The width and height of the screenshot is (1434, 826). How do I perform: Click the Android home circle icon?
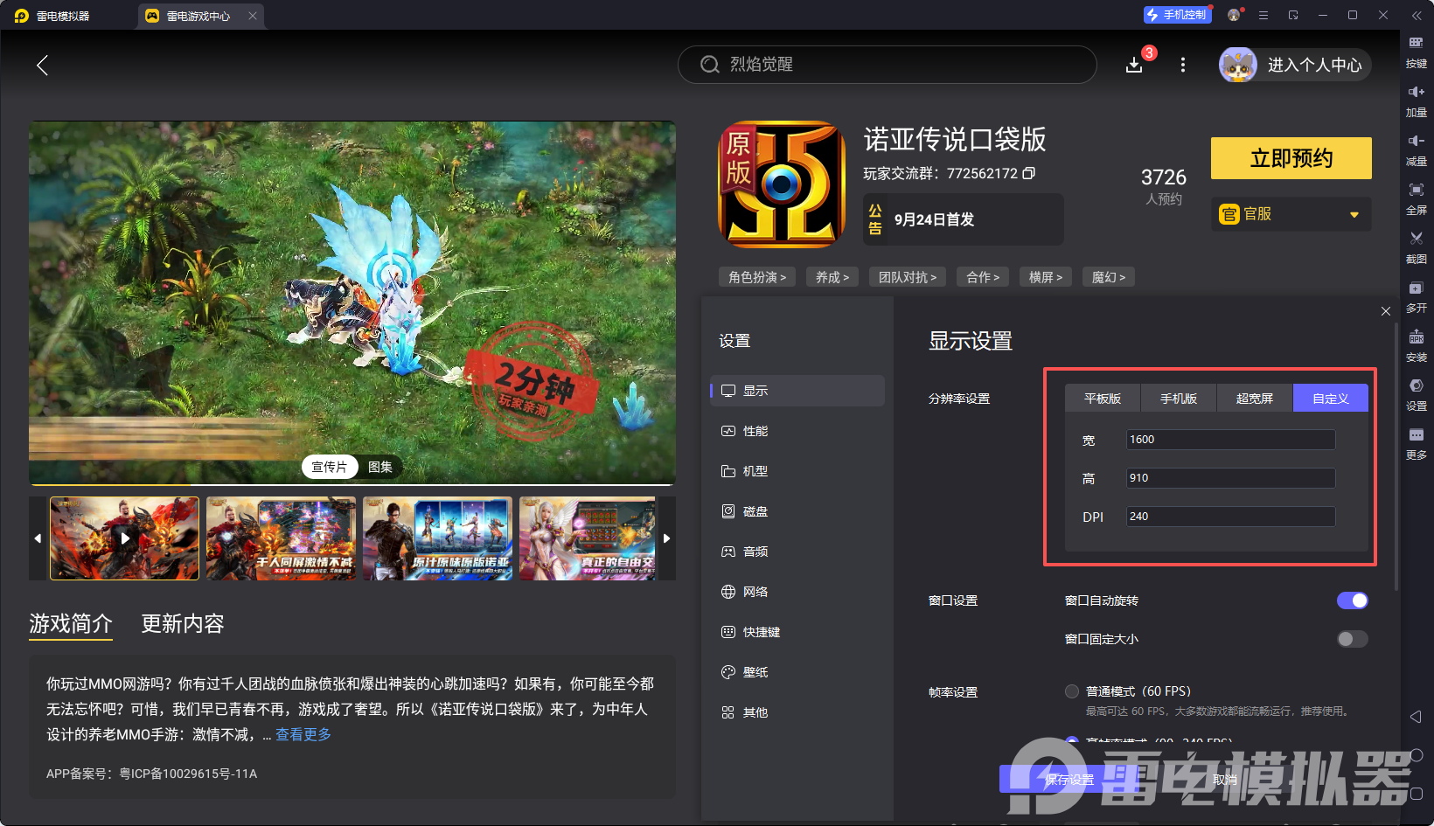[1417, 755]
